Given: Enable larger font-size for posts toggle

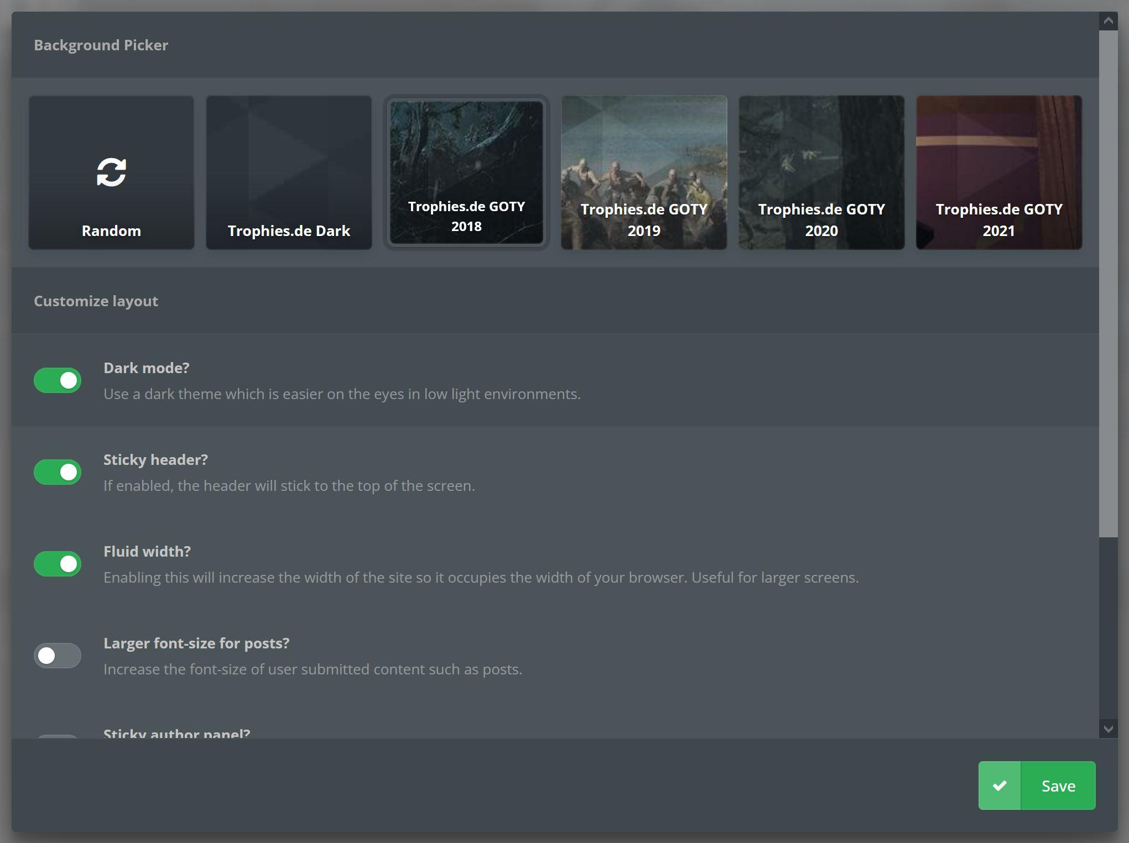Looking at the screenshot, I should point(58,656).
